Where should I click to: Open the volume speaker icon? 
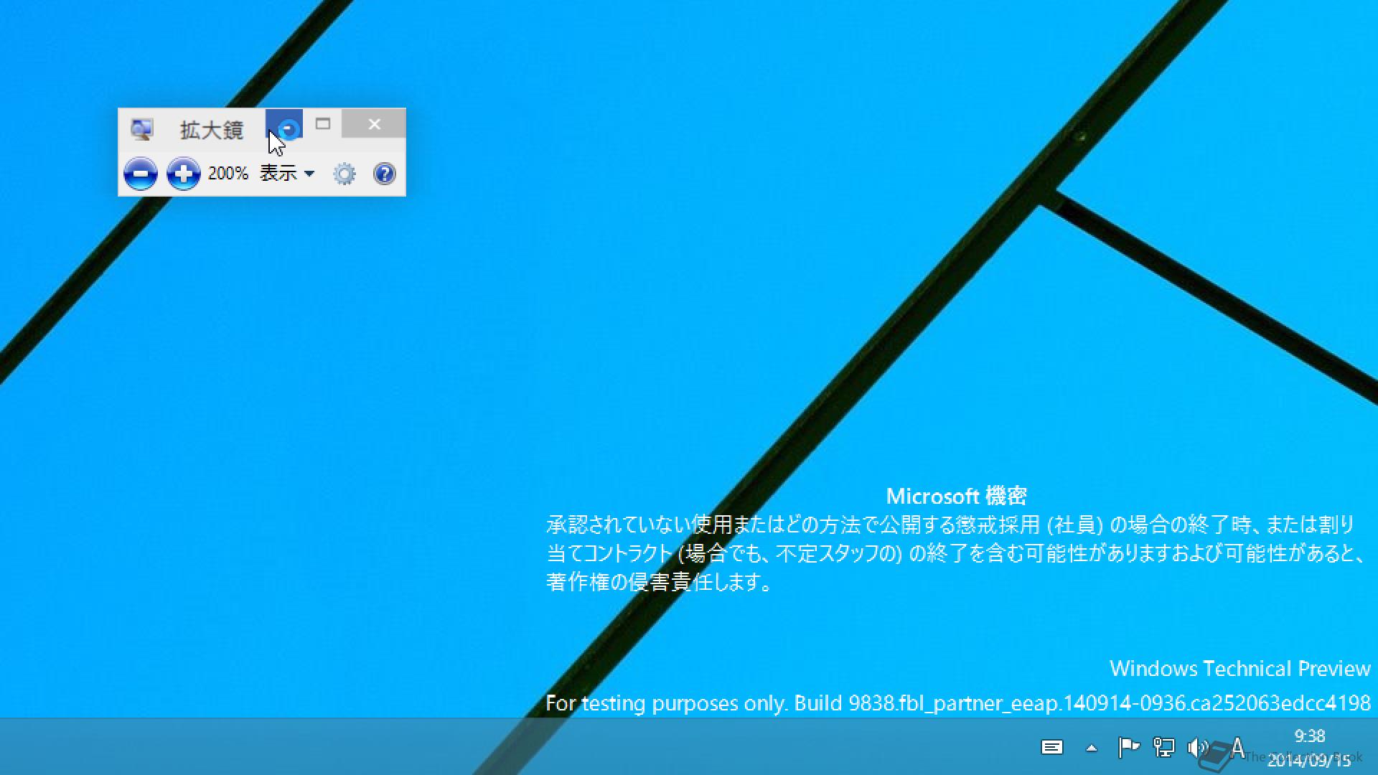coord(1198,747)
